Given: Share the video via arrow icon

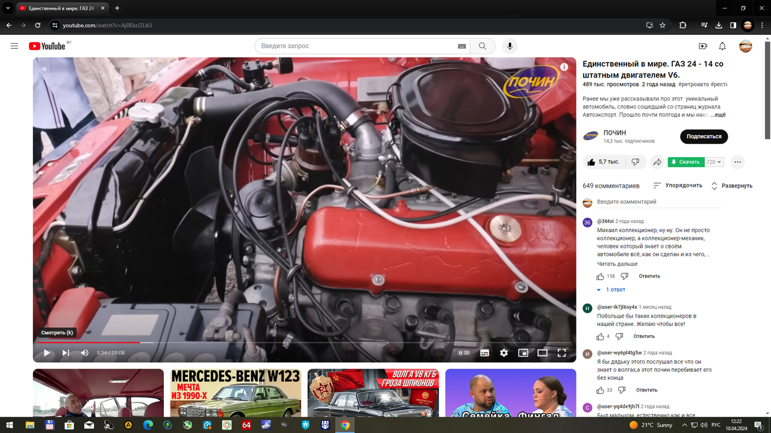Looking at the screenshot, I should [657, 162].
